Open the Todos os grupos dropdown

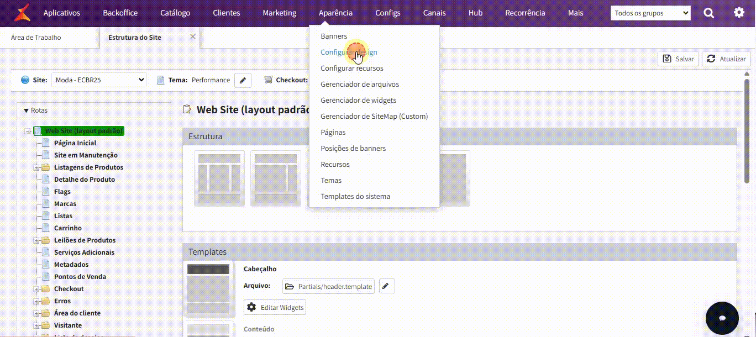(650, 13)
